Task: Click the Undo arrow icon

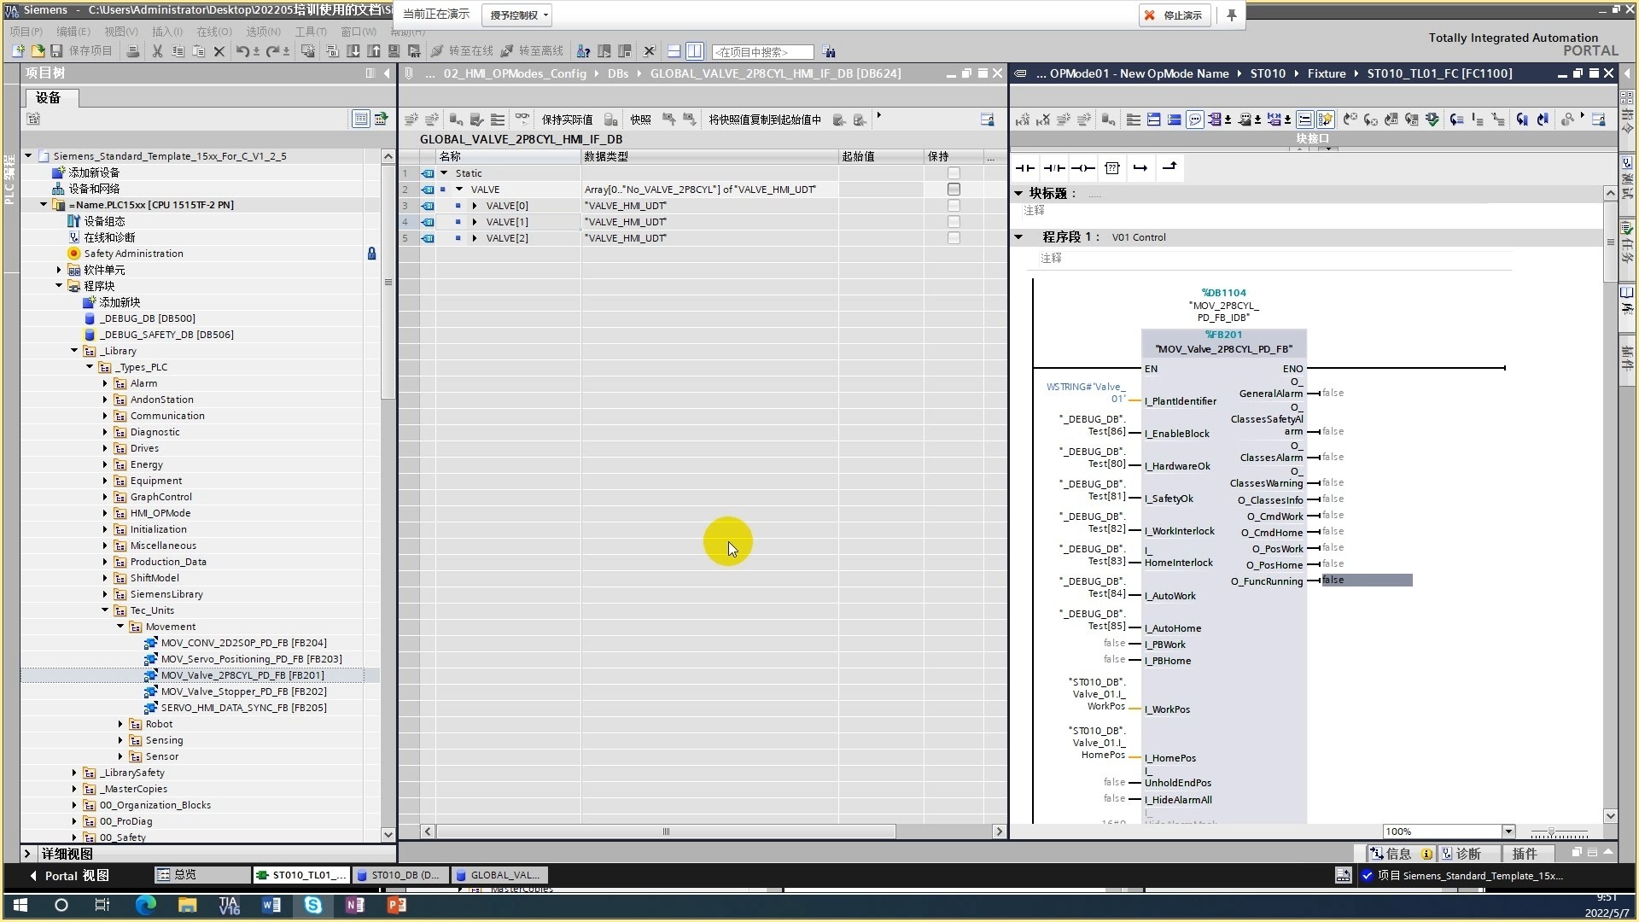Action: pos(242,51)
